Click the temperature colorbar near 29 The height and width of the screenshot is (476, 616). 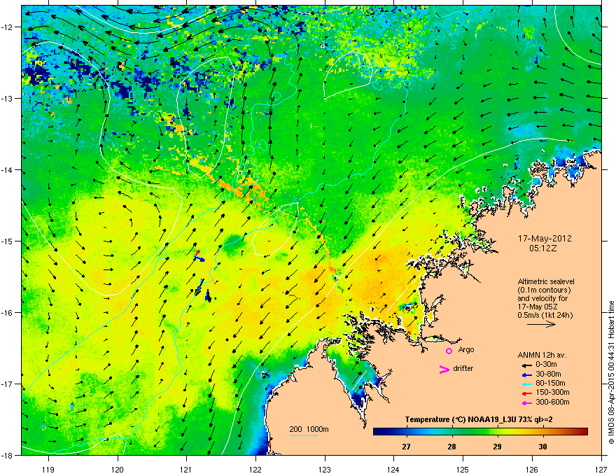click(498, 432)
